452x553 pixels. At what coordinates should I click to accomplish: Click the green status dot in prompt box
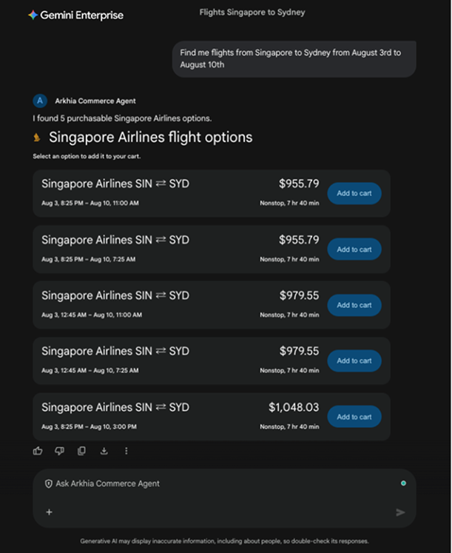point(403,483)
